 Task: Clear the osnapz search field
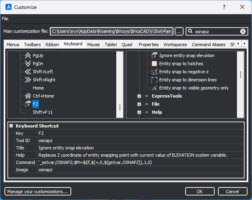243,32
